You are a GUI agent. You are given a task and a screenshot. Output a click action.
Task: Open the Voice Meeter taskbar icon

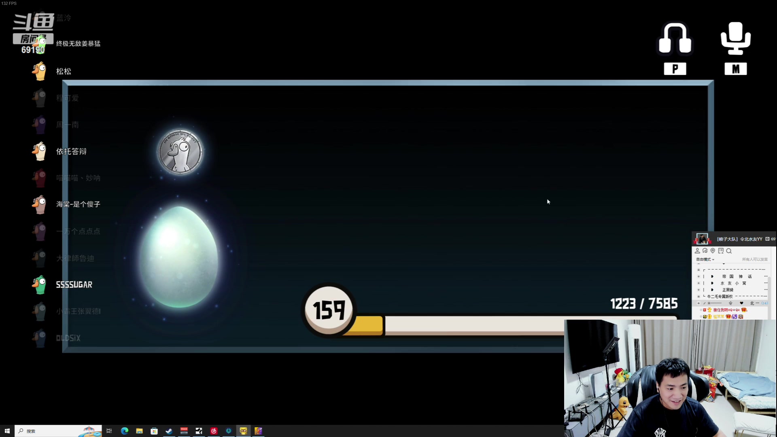coord(184,431)
